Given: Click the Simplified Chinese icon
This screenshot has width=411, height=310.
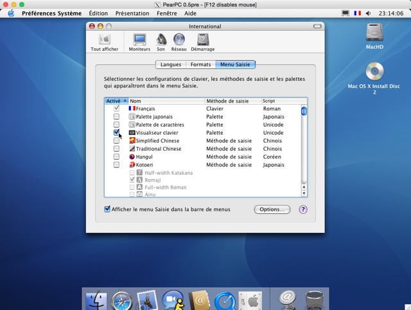Looking at the screenshot, I should tap(132, 141).
